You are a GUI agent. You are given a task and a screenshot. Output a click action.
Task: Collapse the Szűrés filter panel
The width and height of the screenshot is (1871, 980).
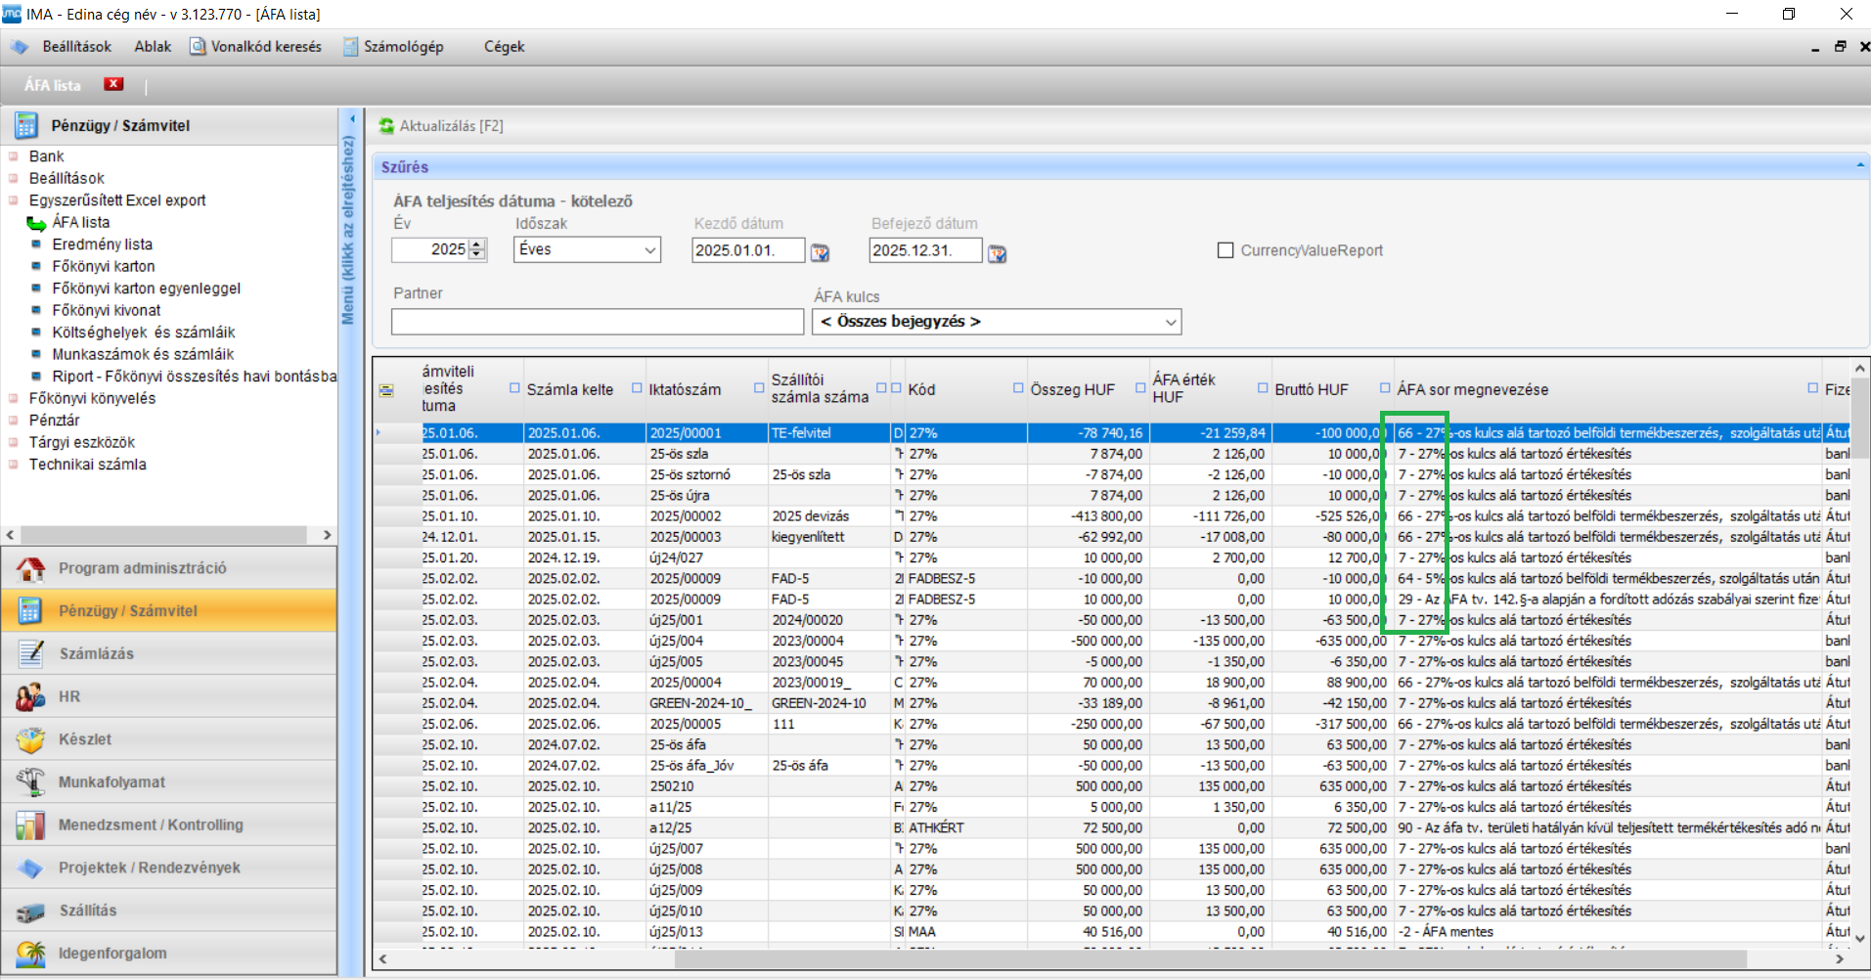click(1859, 166)
